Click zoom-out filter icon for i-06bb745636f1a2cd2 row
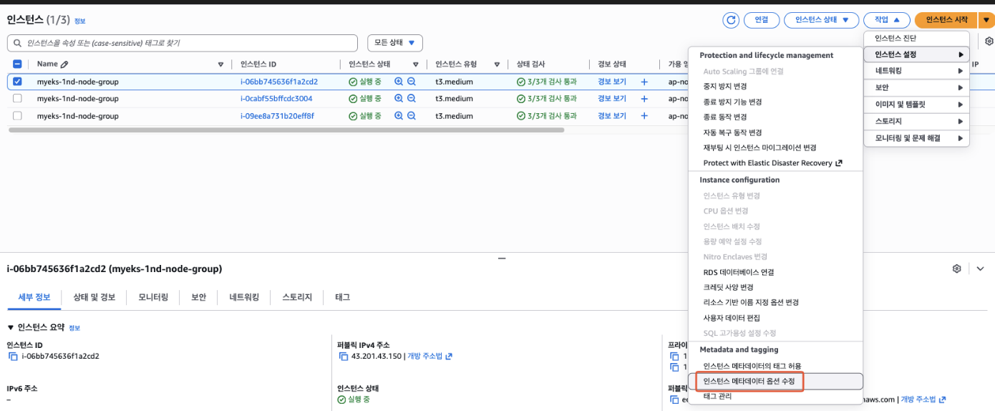This screenshot has width=995, height=411. [412, 82]
